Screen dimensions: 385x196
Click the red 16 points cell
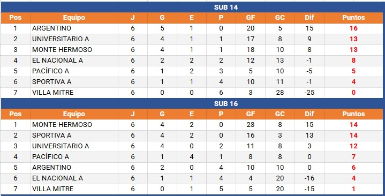click(353, 28)
